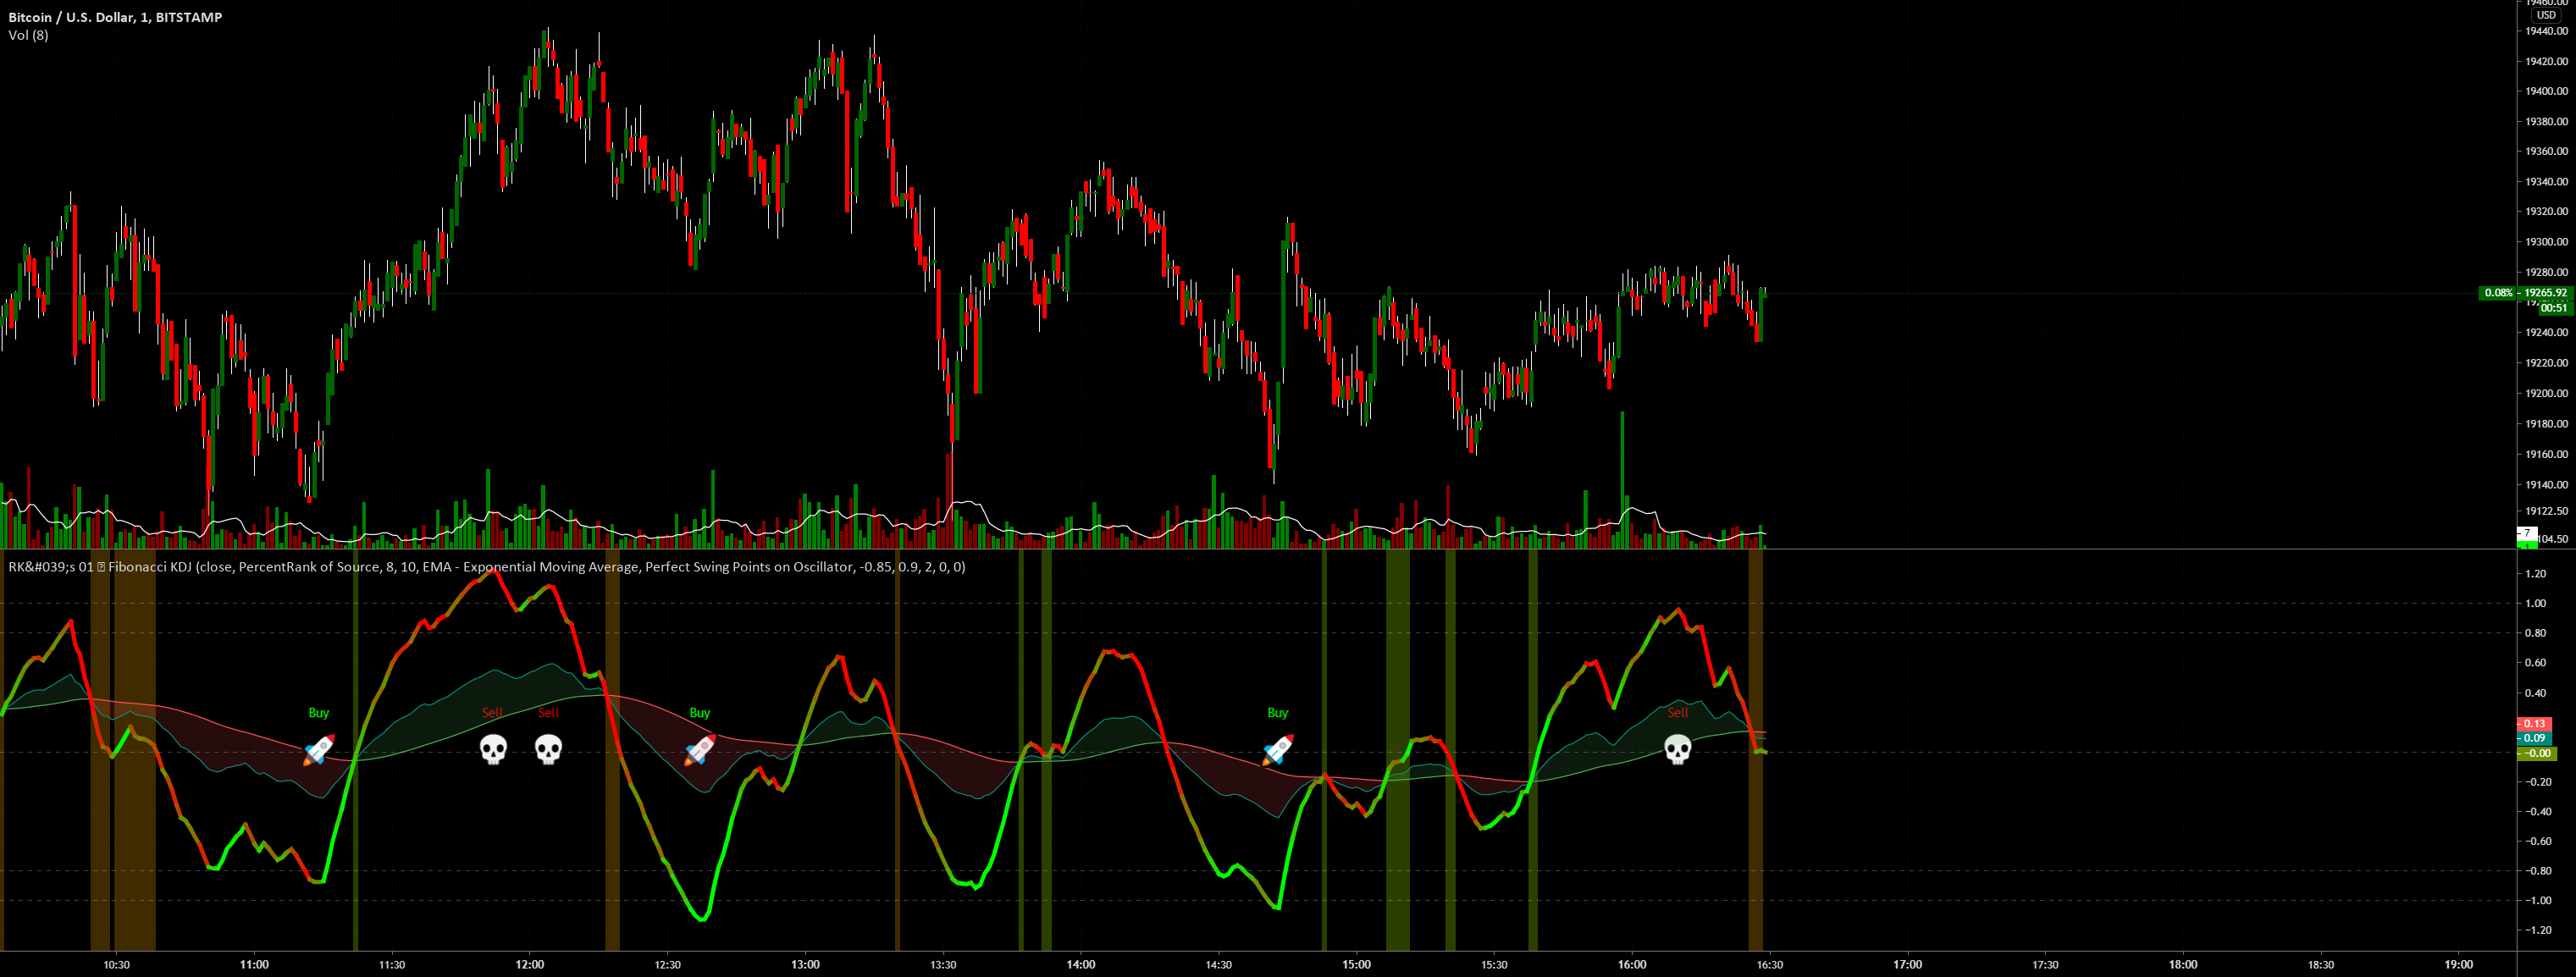The width and height of the screenshot is (2576, 977).
Task: Click the 15:30 time axis label
Action: coord(1494,965)
